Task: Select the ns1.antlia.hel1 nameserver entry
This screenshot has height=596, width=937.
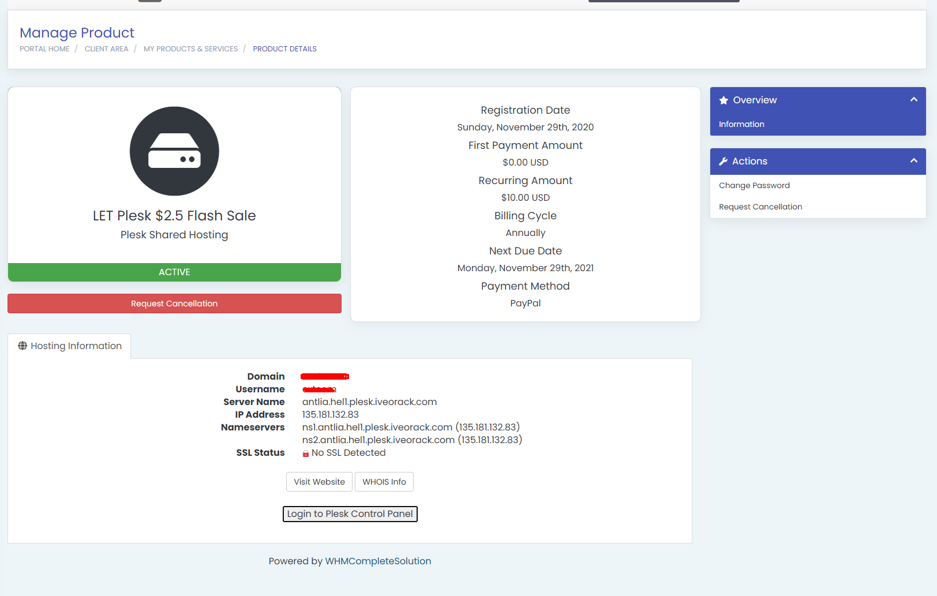Action: [x=411, y=427]
